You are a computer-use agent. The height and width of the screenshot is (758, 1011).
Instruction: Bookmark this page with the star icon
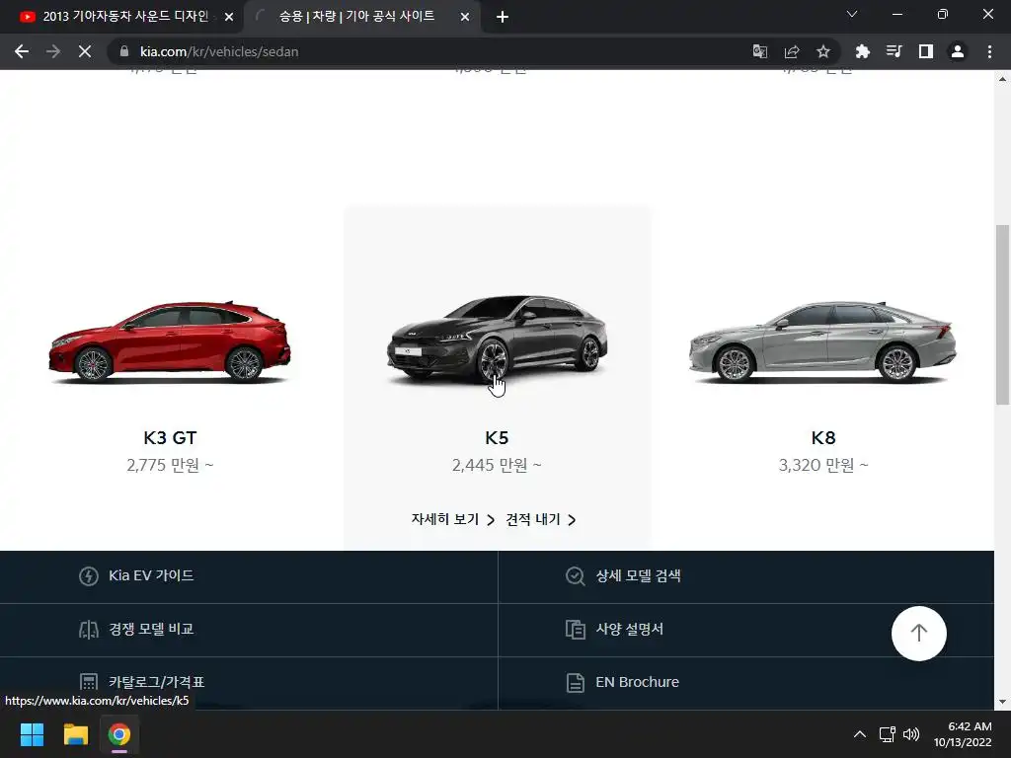pos(823,51)
